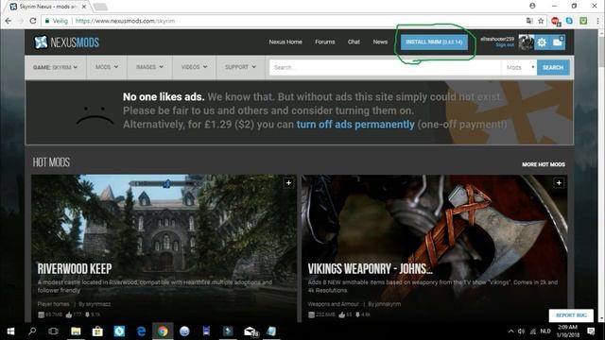Go to Nexus Home

[285, 42]
